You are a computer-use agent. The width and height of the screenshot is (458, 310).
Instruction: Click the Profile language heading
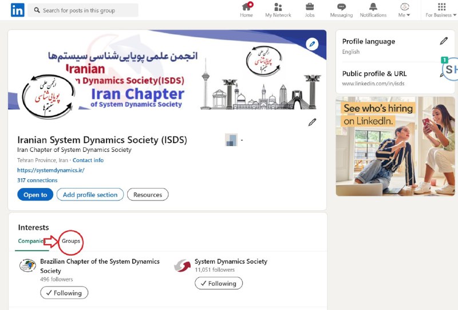368,41
